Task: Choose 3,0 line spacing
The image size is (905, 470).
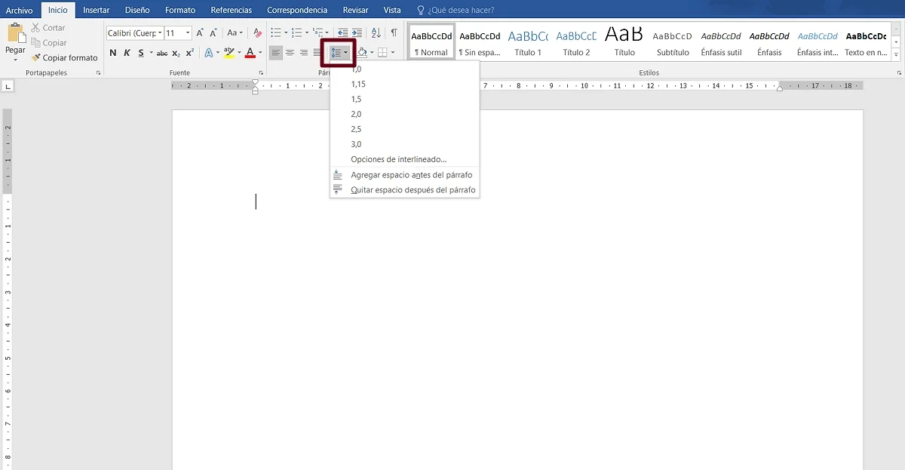Action: pyautogui.click(x=404, y=144)
